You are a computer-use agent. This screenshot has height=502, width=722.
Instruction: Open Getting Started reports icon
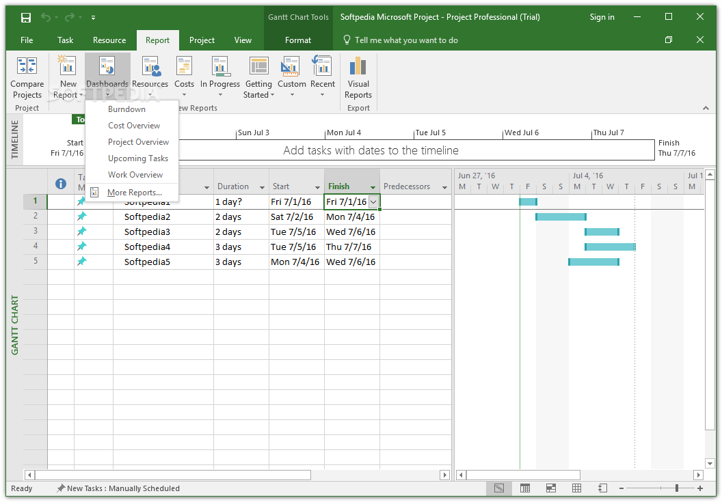point(258,66)
